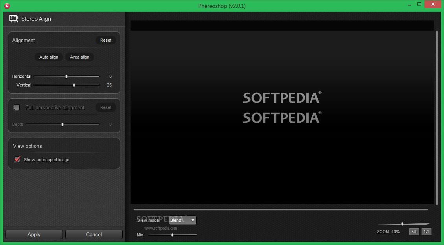The height and width of the screenshot is (245, 444).
Task: Close the Phereoshop window
Action: coord(433,4)
